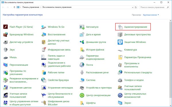Open the Программы и компоненты icon

120,65
